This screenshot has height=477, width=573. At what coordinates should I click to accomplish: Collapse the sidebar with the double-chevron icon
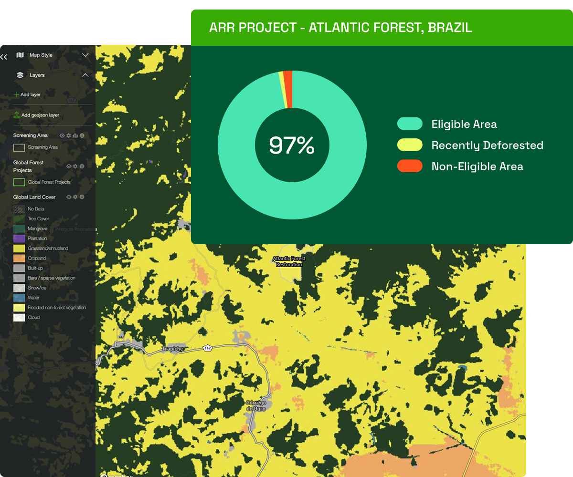(x=4, y=57)
